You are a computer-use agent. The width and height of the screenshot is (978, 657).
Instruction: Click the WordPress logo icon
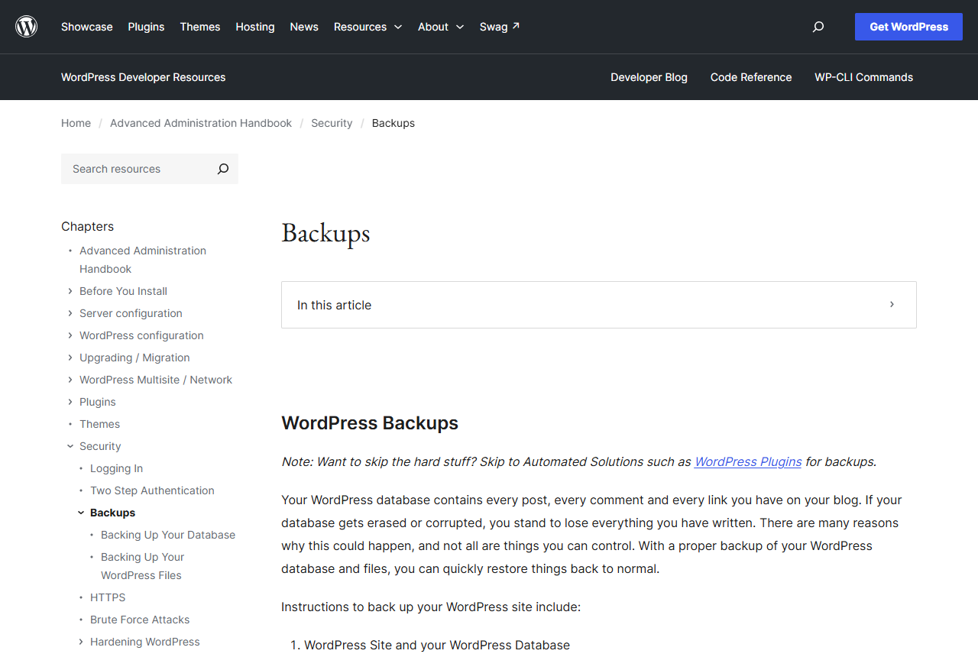27,27
